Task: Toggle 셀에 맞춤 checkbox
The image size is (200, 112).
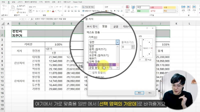Action: click(x=90, y=73)
